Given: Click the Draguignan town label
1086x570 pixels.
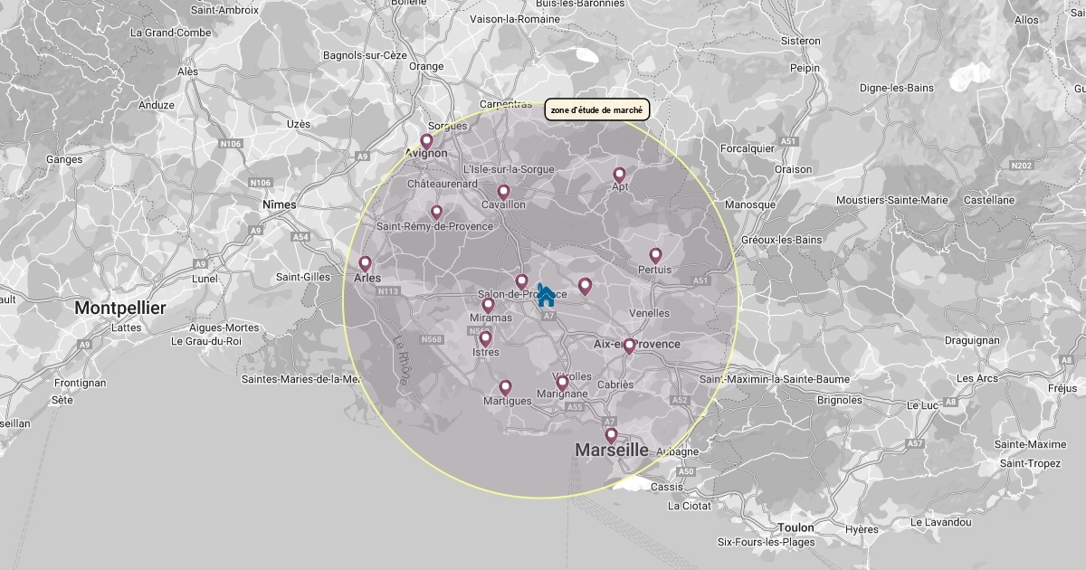Looking at the screenshot, I should point(971,341).
